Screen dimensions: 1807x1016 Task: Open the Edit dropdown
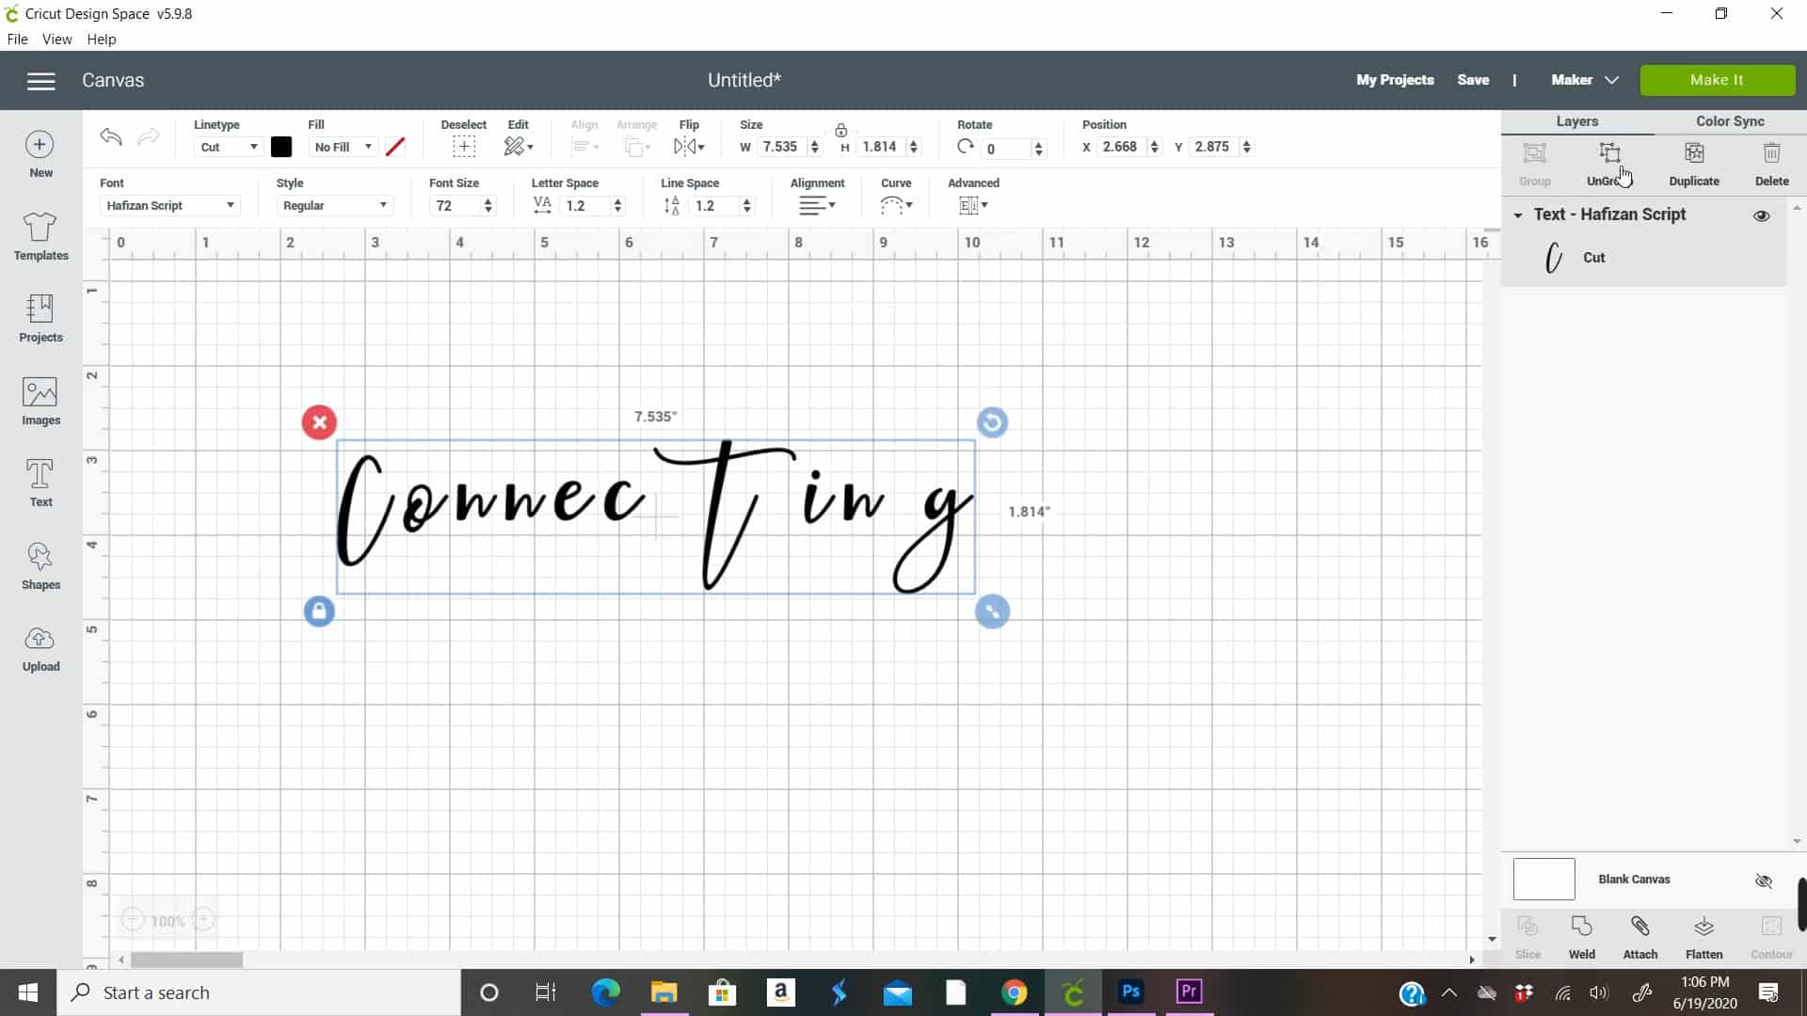point(519,147)
